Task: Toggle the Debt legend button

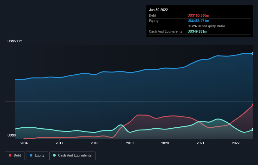Action: 15,156
